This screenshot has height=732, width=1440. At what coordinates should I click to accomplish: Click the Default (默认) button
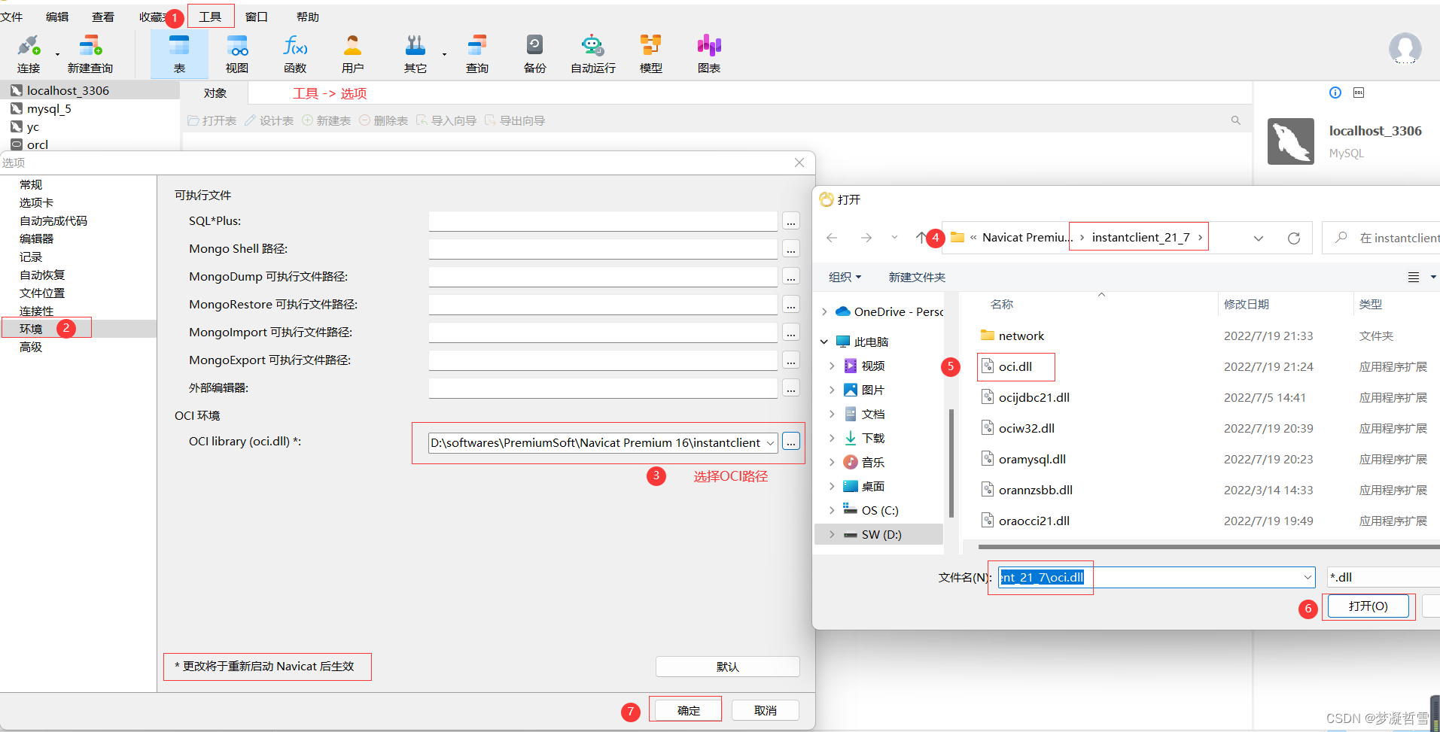[x=727, y=667]
